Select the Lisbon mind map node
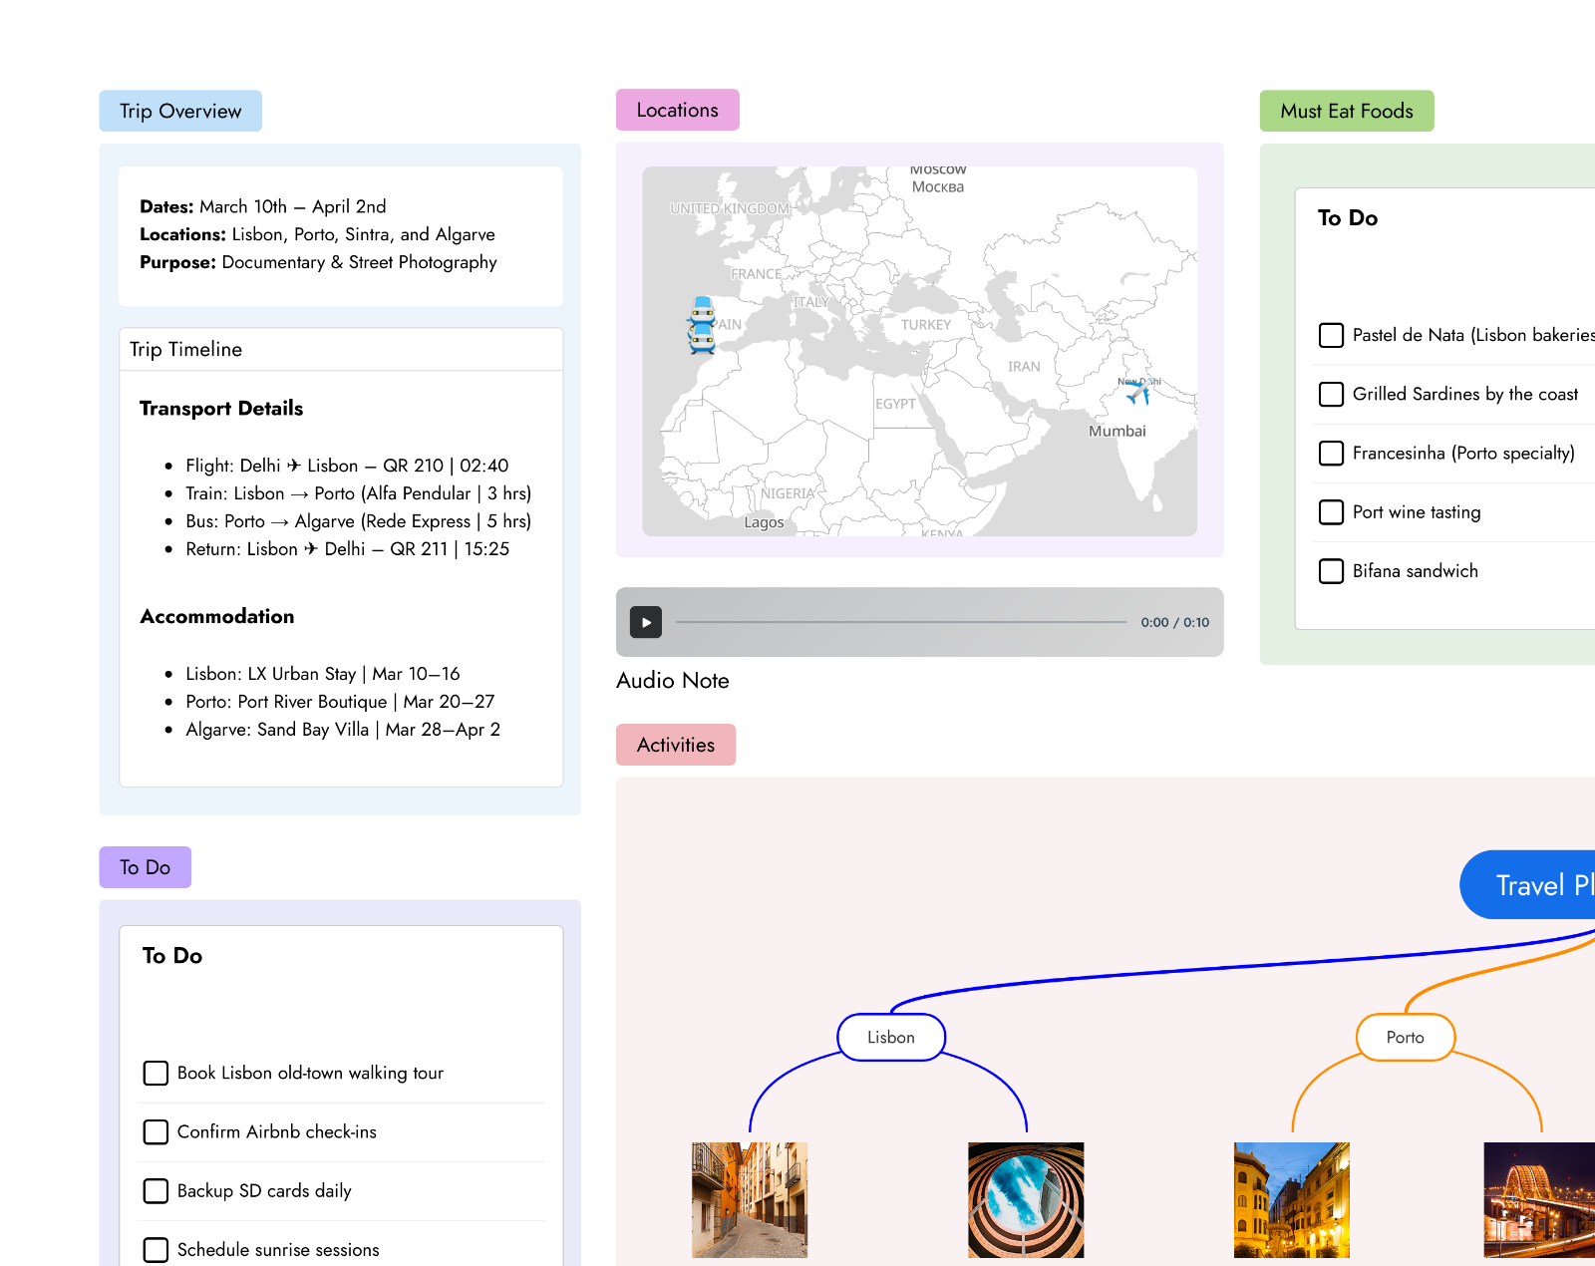1595x1266 pixels. point(890,1037)
